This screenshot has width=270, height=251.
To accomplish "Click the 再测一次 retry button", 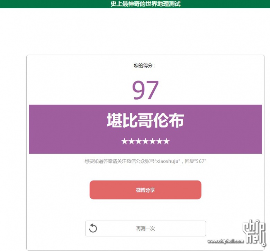I will 145,229.
